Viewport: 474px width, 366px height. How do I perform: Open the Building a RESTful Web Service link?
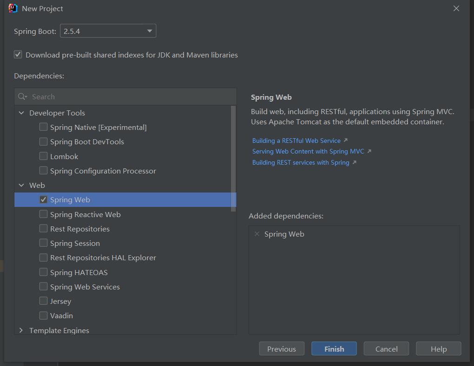pos(296,141)
